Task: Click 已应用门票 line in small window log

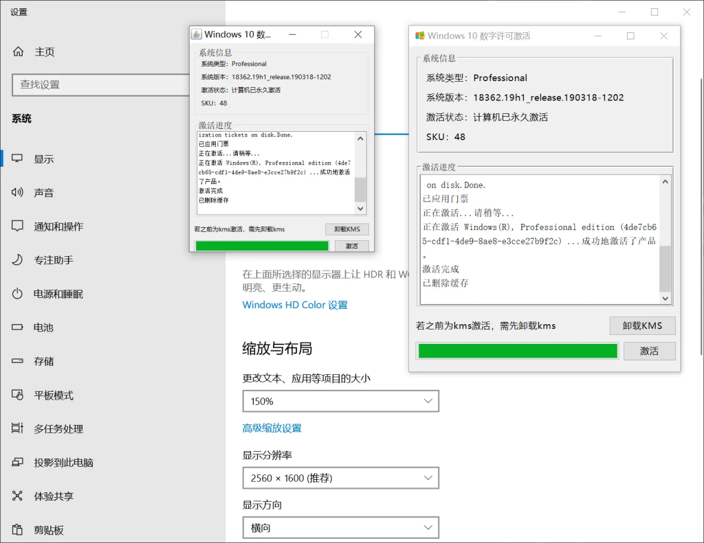Action: [x=214, y=144]
